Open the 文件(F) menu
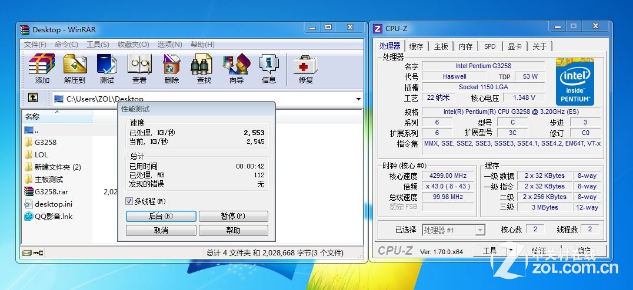633x290 pixels. [35, 44]
